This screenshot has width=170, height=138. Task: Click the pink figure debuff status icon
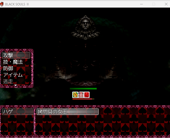click(x=81, y=95)
